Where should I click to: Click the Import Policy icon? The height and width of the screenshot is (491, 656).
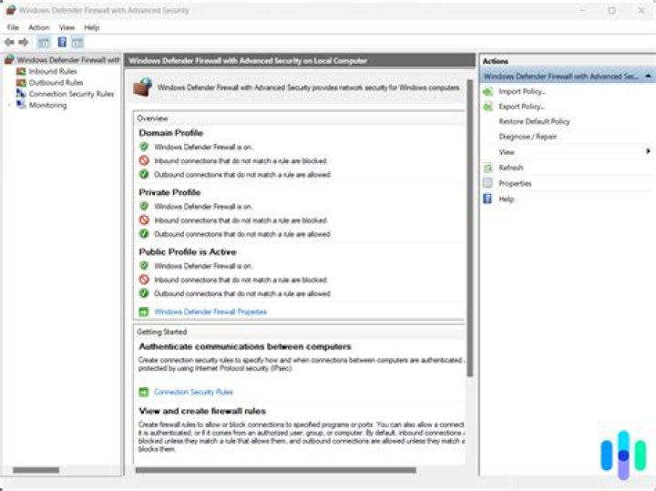(x=487, y=92)
